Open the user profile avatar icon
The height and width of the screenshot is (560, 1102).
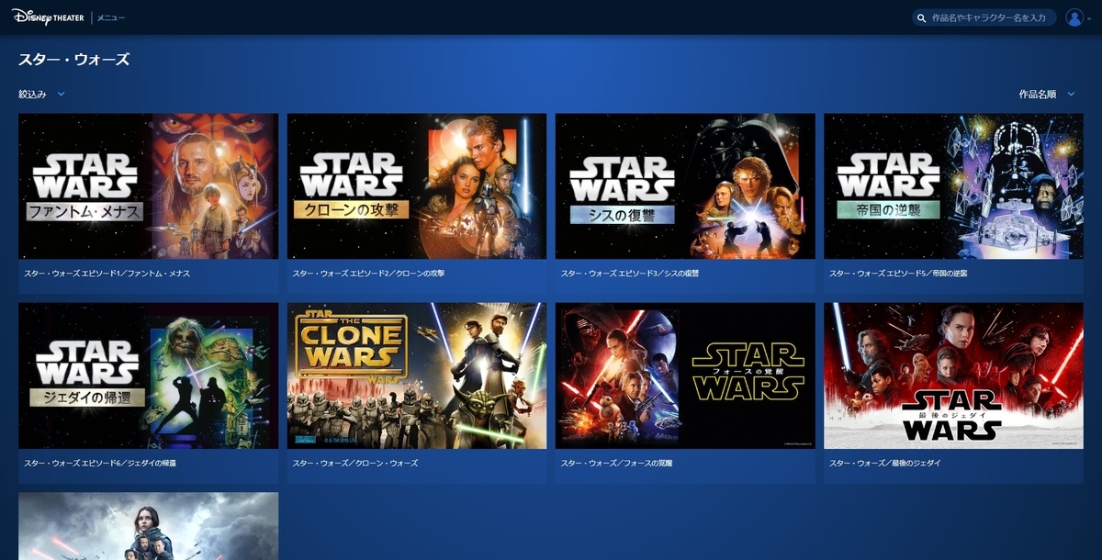click(1074, 17)
